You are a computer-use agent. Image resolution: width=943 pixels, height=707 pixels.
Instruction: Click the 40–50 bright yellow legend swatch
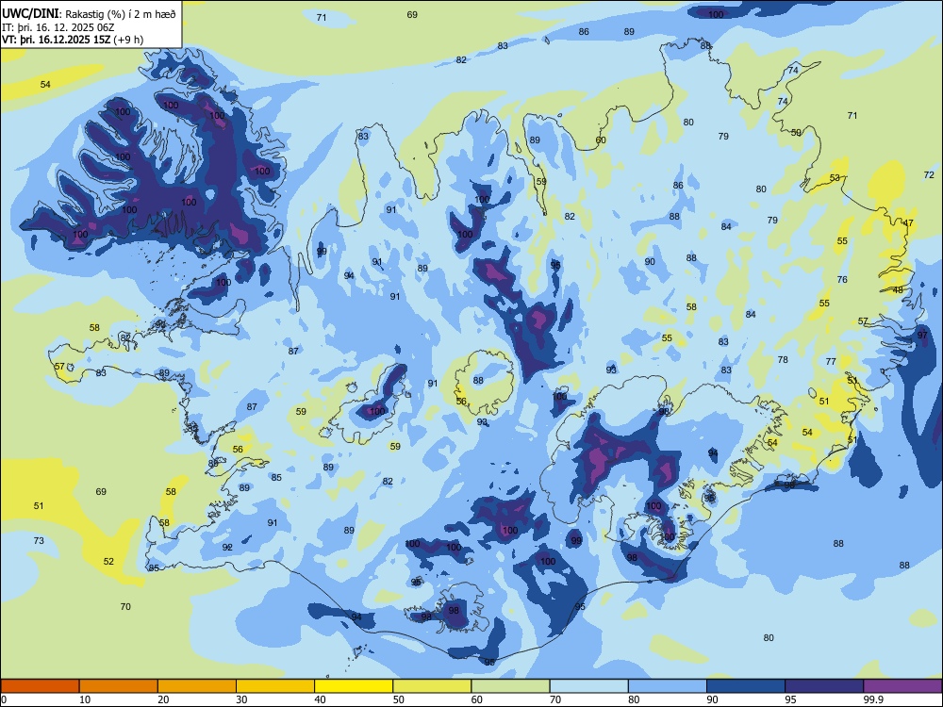tap(354, 686)
